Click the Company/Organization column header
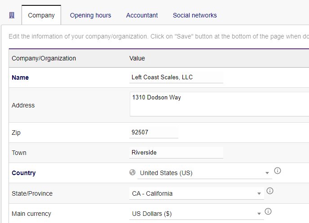This screenshot has width=309, height=223. coord(44,58)
